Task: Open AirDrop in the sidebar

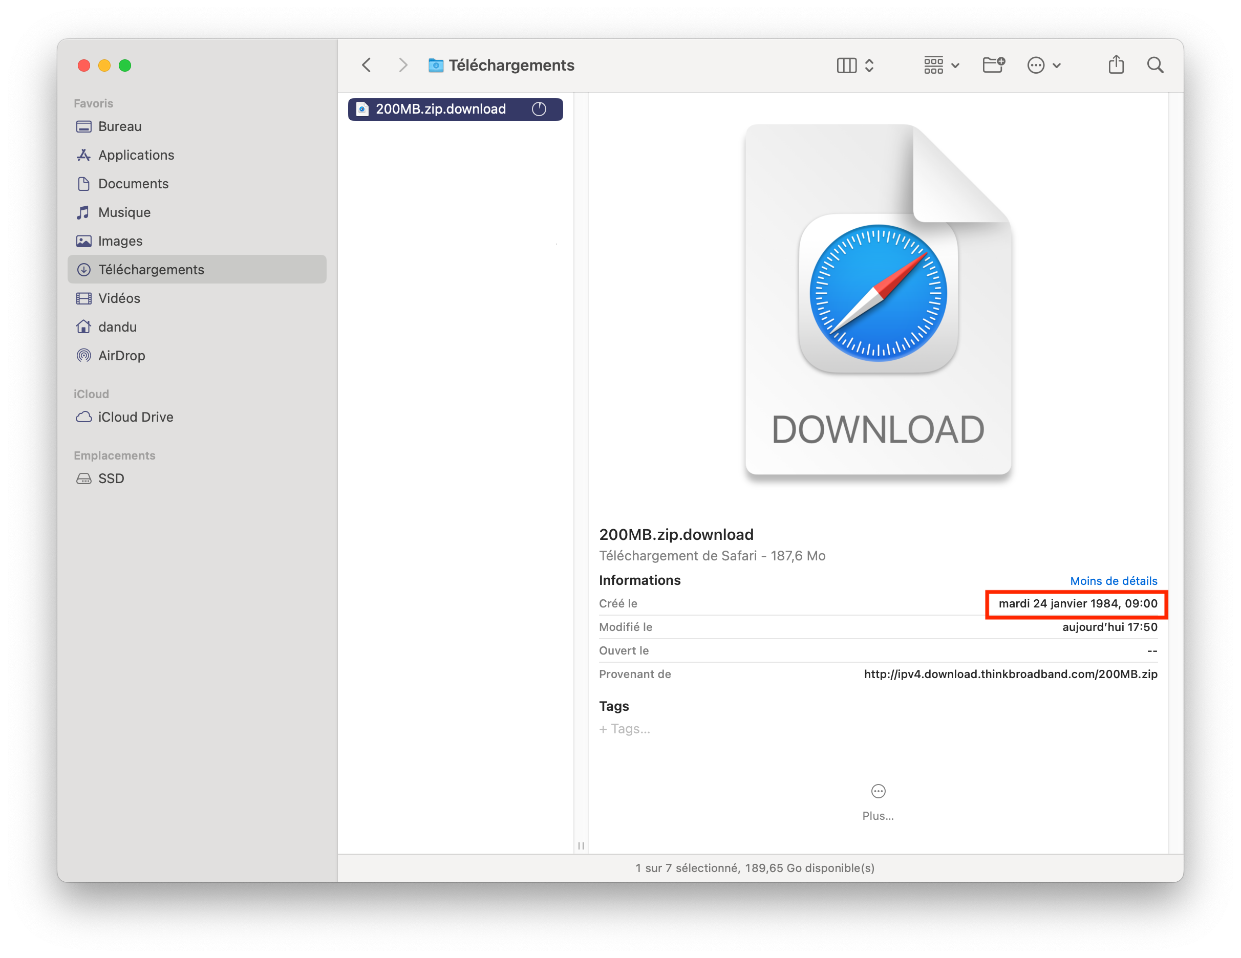Action: (197, 356)
